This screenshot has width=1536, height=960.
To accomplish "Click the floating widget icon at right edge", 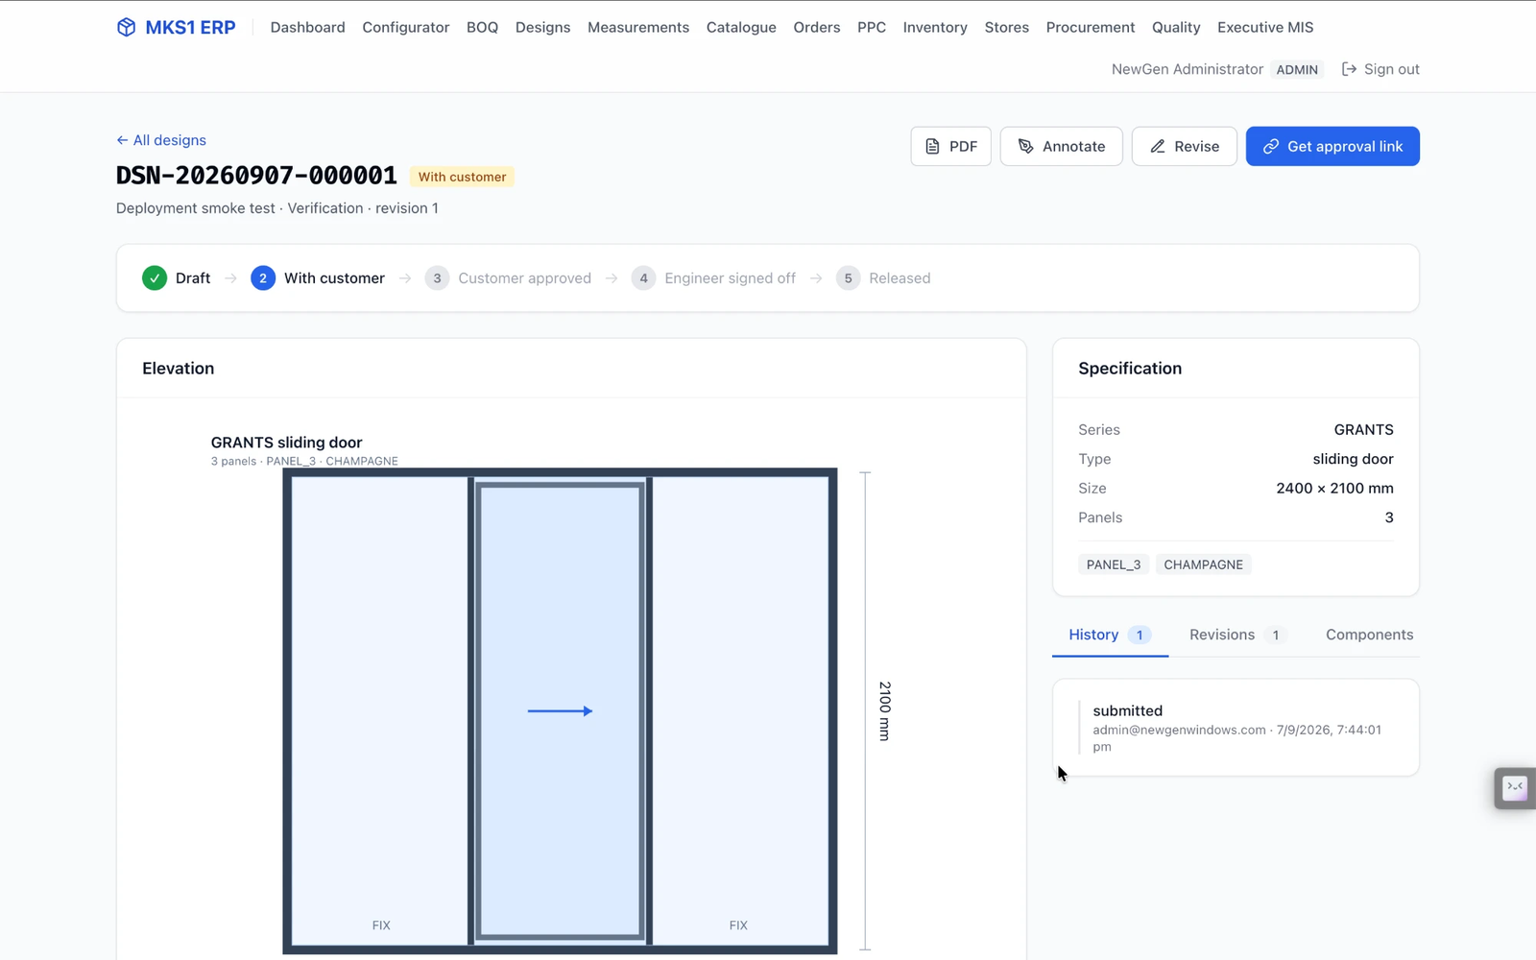I will (1515, 788).
